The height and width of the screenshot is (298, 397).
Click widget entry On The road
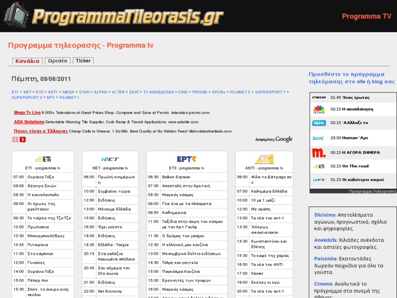(x=355, y=166)
